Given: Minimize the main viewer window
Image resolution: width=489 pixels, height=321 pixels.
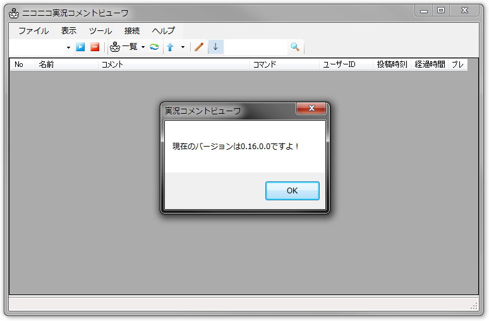Looking at the screenshot, I should click(423, 11).
